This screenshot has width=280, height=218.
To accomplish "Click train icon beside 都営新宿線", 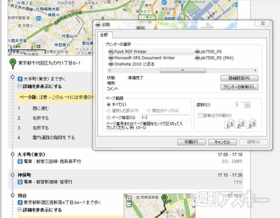I will [x=20, y=182].
